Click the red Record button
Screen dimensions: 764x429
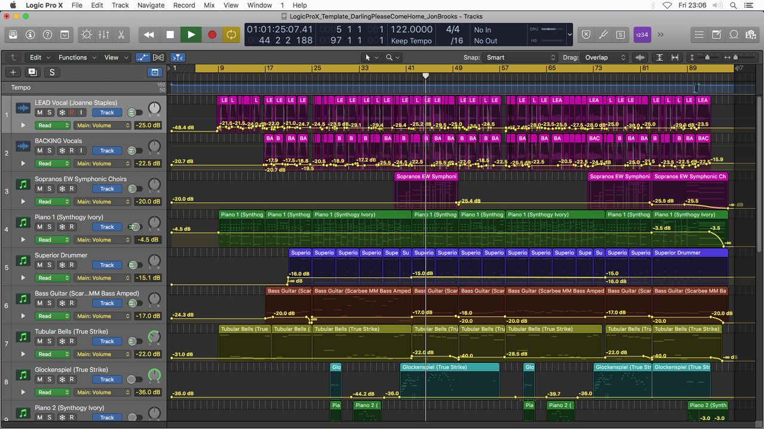(212, 35)
